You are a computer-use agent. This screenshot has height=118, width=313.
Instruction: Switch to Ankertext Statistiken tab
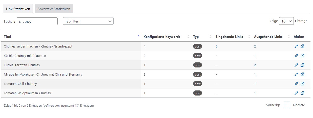54,9
